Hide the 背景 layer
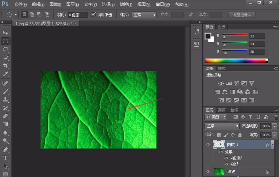279x177 pixels. (x=208, y=171)
